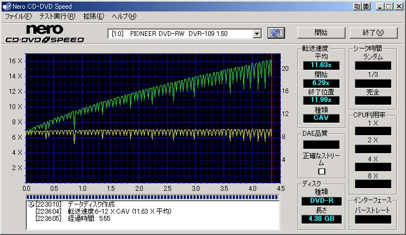Image resolution: width=406 pixels, height=235 pixels.
Task: Open the 拡張(E) menu
Action: (94, 16)
